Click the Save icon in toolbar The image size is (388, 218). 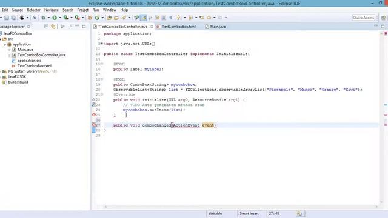pyautogui.click(x=7, y=18)
